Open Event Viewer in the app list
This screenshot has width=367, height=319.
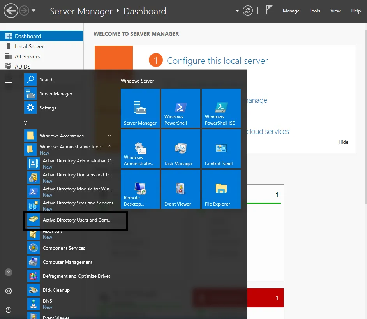click(72, 315)
